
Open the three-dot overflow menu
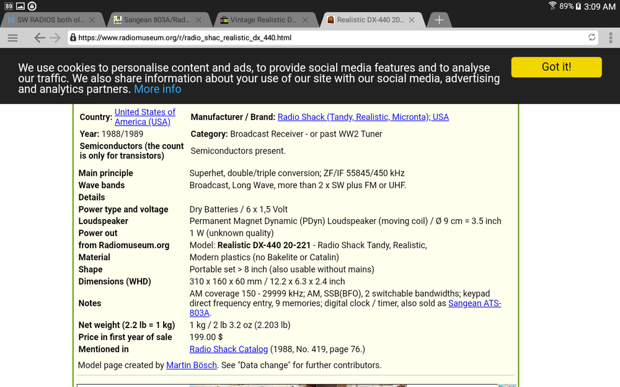[x=611, y=38]
